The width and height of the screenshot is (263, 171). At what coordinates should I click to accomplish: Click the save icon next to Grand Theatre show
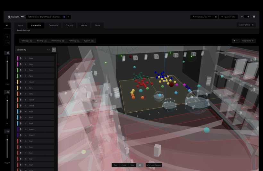[x=64, y=17]
